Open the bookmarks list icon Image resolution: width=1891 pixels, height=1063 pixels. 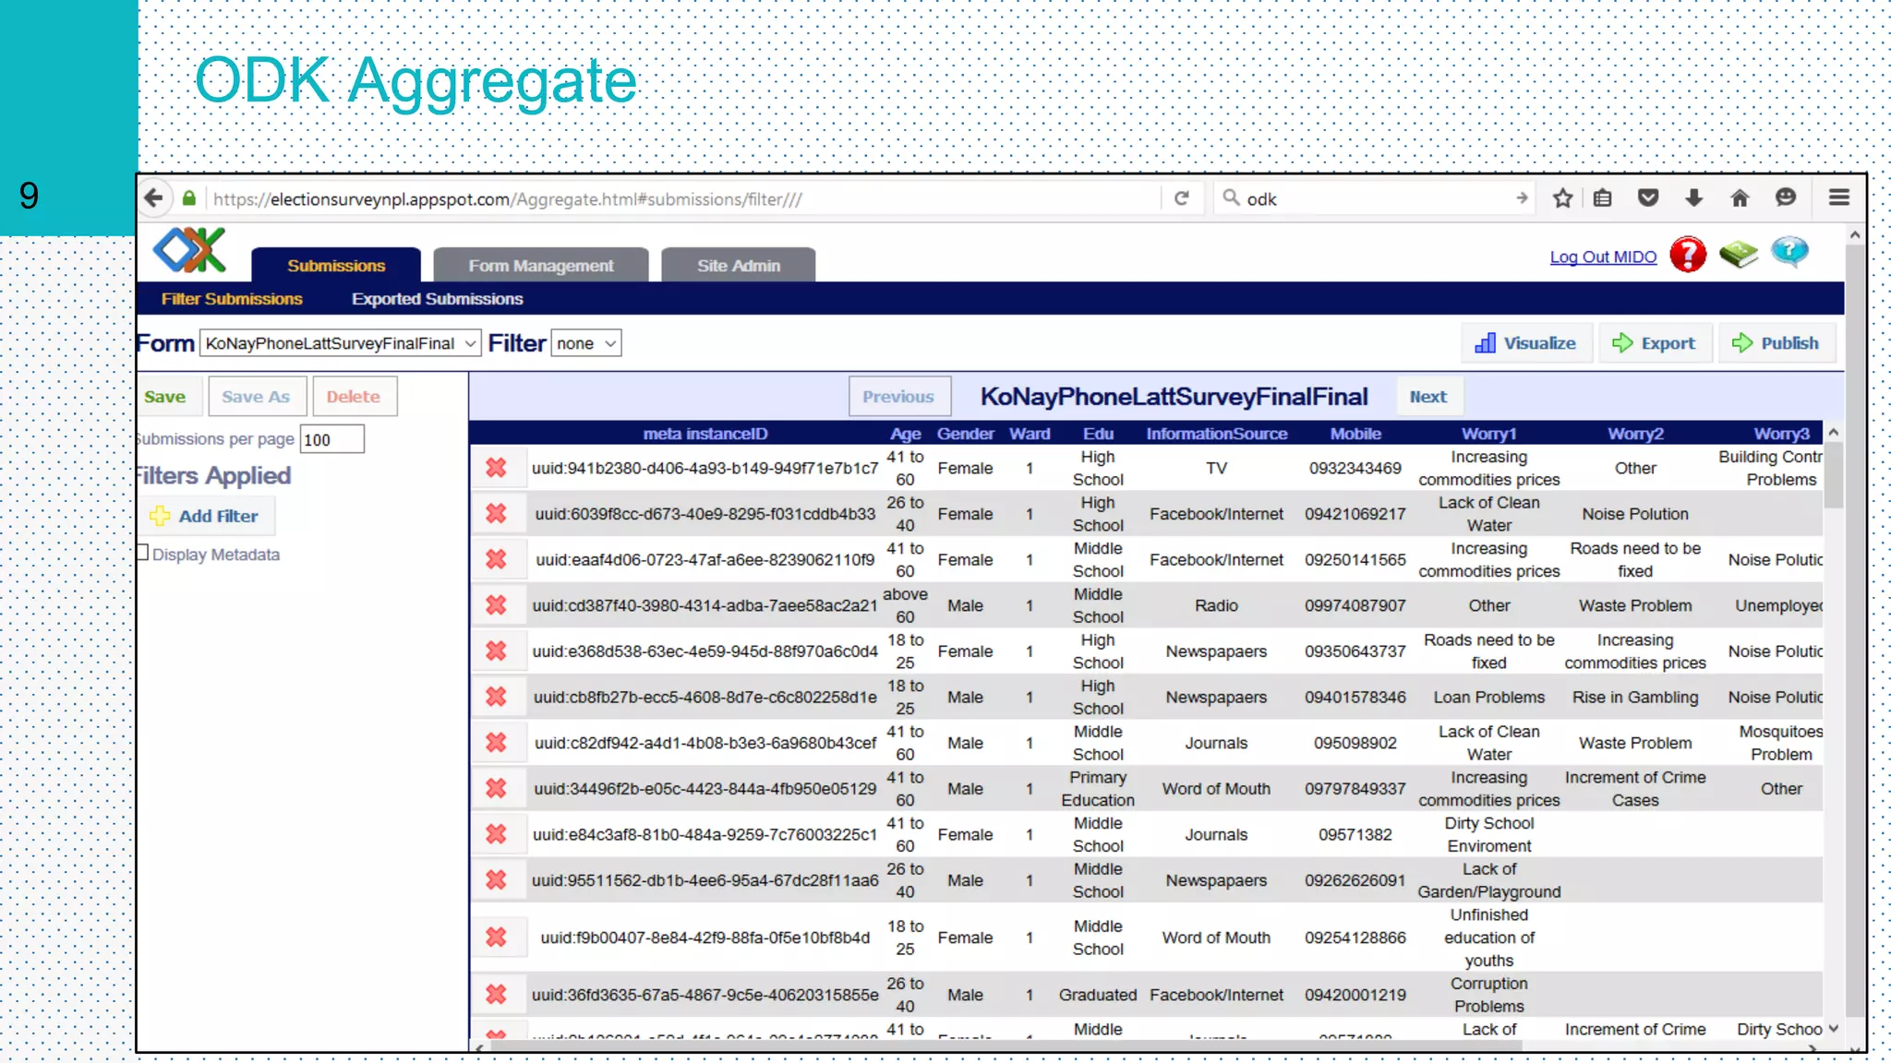click(x=1603, y=198)
